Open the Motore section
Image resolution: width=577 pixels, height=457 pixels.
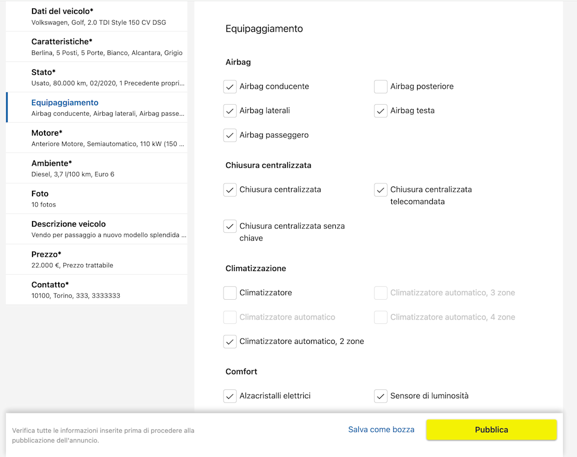coord(97,138)
